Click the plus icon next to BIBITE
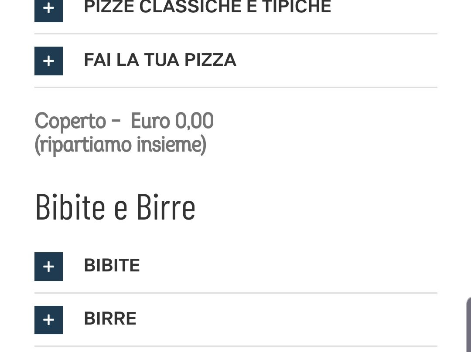This screenshot has height=352, width=471. [x=48, y=266]
